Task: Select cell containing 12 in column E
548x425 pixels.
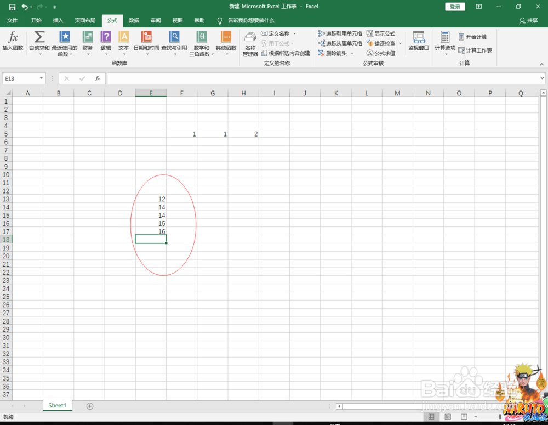Action: pyautogui.click(x=151, y=199)
